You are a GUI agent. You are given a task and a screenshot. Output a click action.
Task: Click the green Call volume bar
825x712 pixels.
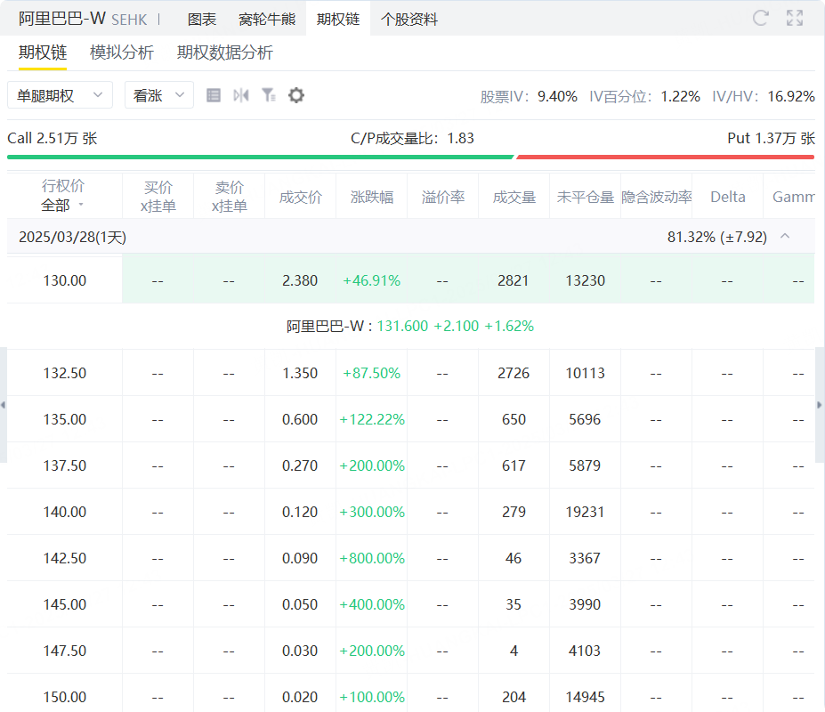261,157
